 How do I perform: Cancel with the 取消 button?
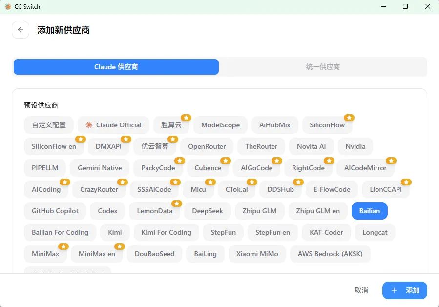361,290
